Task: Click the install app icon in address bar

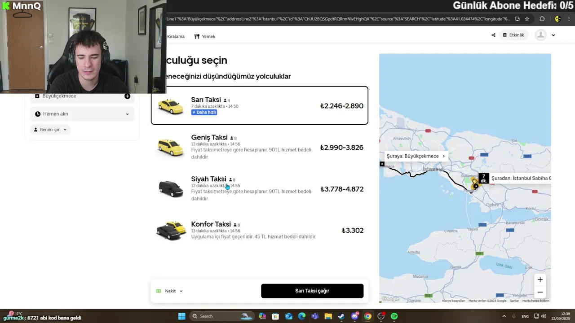Action: (517, 19)
